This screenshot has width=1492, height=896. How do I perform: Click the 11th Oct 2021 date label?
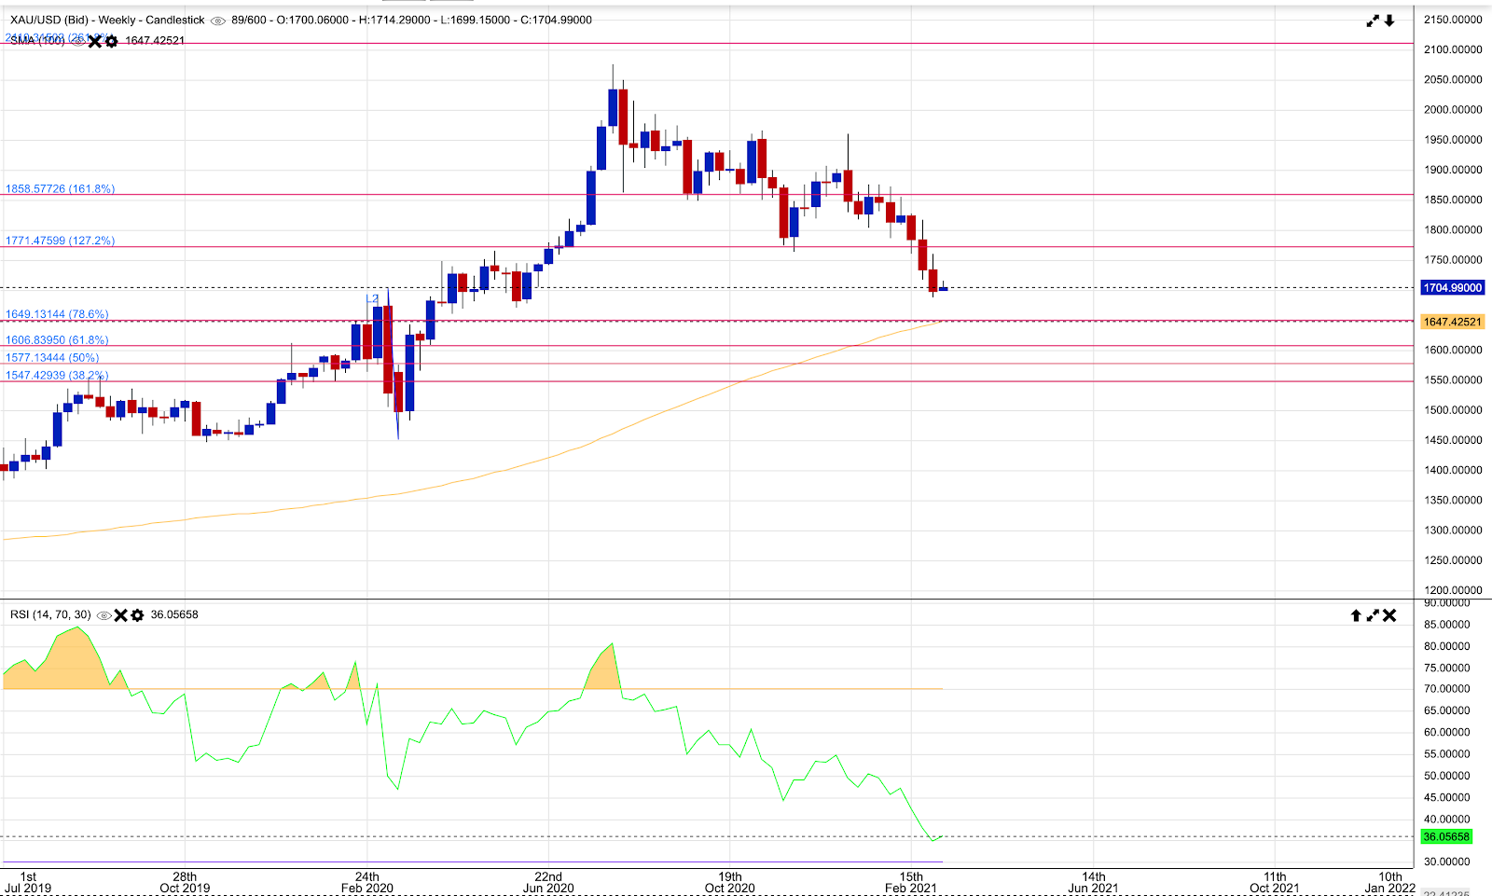coord(1275,882)
